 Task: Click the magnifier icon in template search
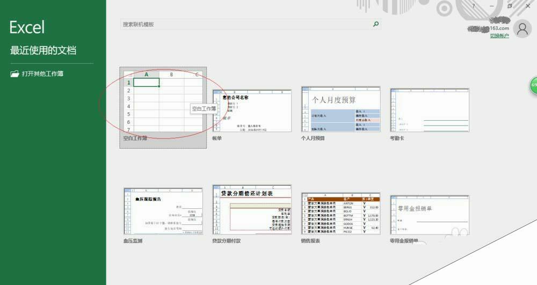(x=375, y=24)
